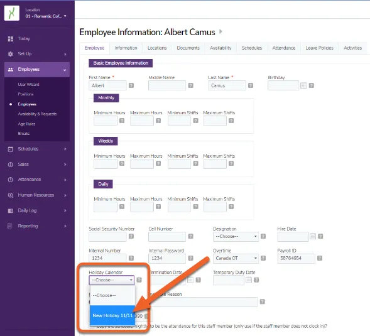370x336 pixels.
Task: Open User Wizard in sidebar
Action: pyautogui.click(x=28, y=85)
